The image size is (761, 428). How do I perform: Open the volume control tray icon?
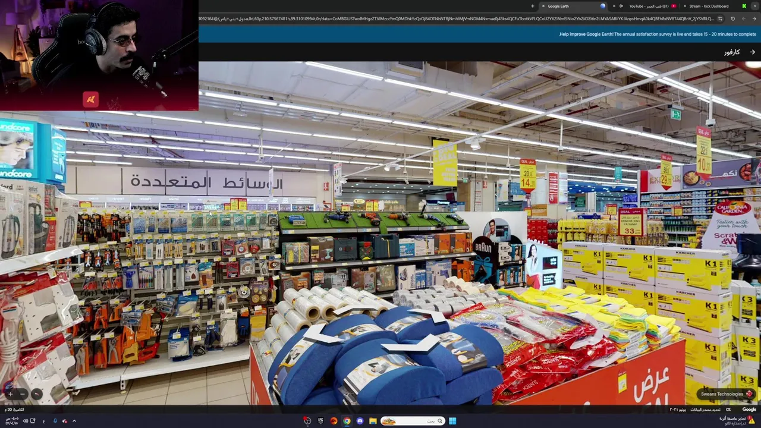point(25,421)
